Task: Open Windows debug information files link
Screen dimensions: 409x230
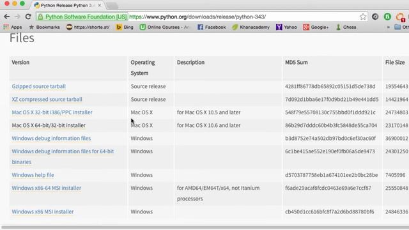Action: point(51,138)
